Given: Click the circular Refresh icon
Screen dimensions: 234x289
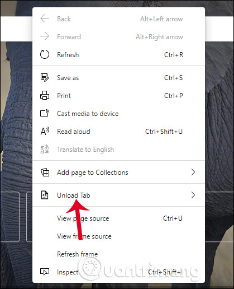Looking at the screenshot, I should tap(45, 54).
